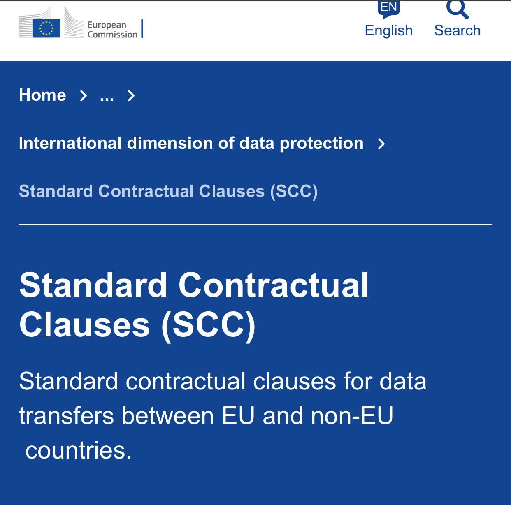Viewport: 511px width, 505px height.
Task: Open International dimension of data protection link
Action: (x=191, y=143)
